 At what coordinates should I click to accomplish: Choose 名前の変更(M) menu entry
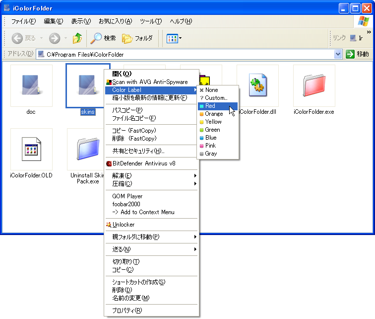[x=151, y=298]
